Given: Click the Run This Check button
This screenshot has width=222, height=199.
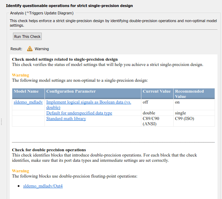Looking at the screenshot, I should pos(27,37).
